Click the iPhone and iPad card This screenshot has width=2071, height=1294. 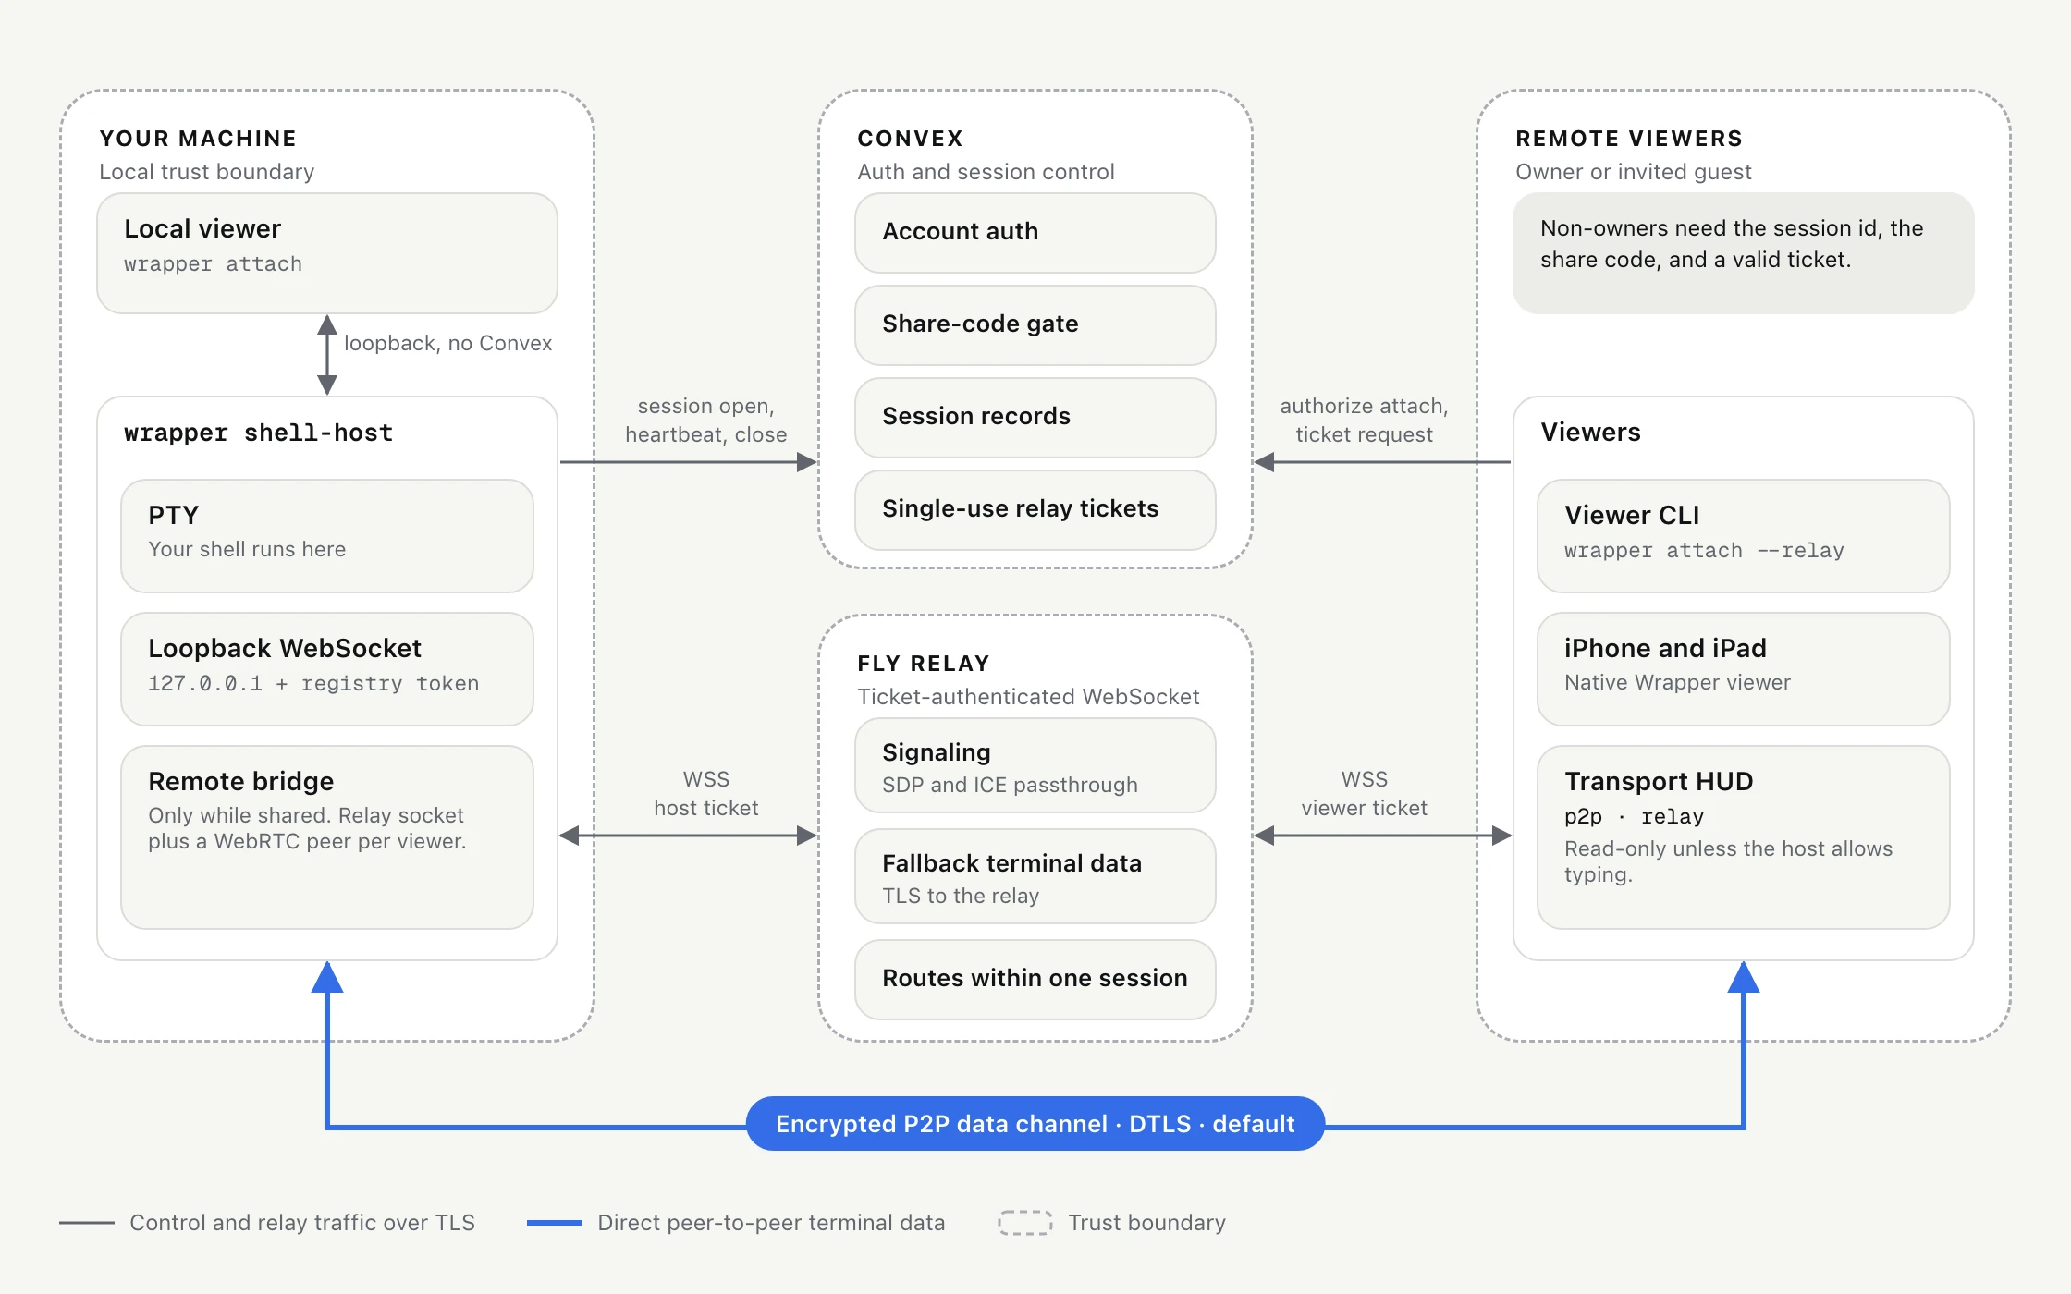click(1744, 669)
